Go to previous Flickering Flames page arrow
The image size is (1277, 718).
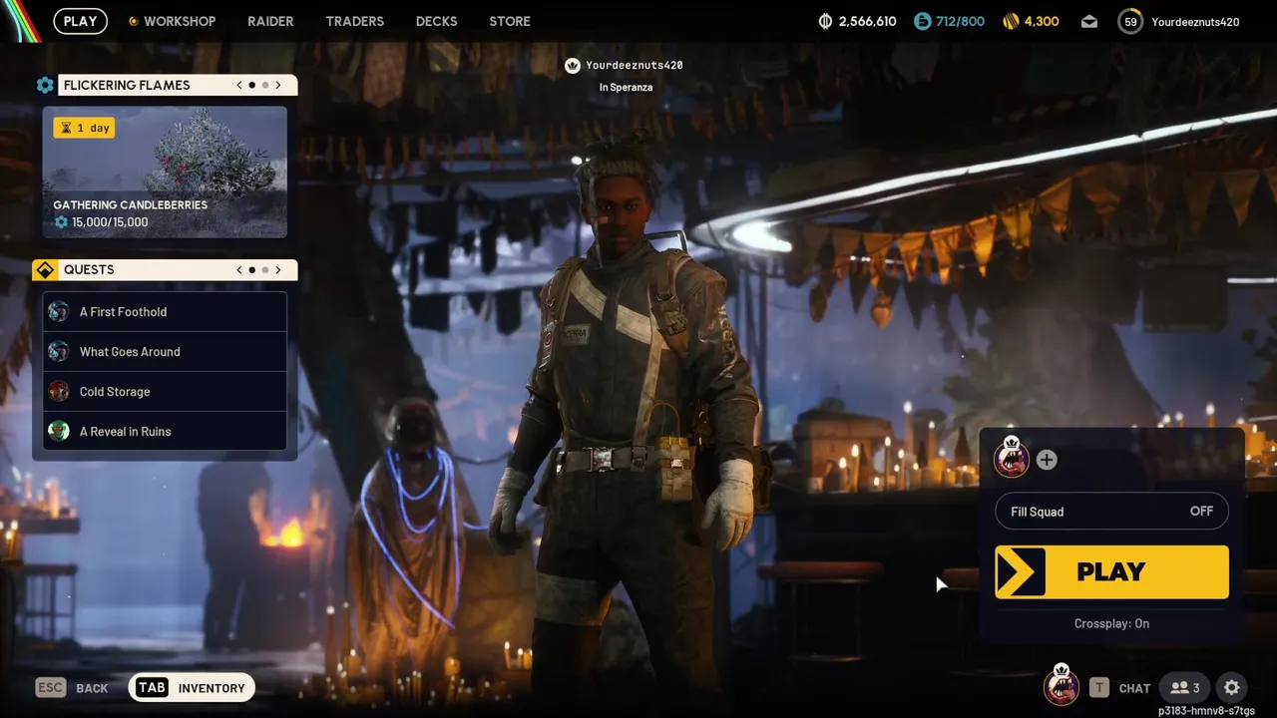click(239, 85)
